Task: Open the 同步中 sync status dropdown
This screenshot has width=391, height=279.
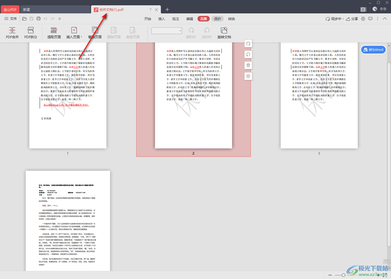Action: [x=335, y=19]
